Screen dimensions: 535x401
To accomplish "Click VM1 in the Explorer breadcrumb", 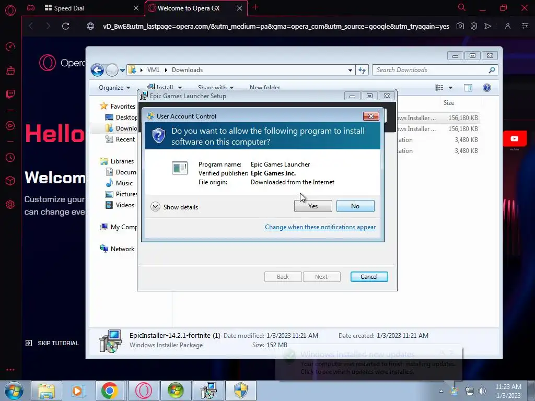I will pyautogui.click(x=153, y=70).
